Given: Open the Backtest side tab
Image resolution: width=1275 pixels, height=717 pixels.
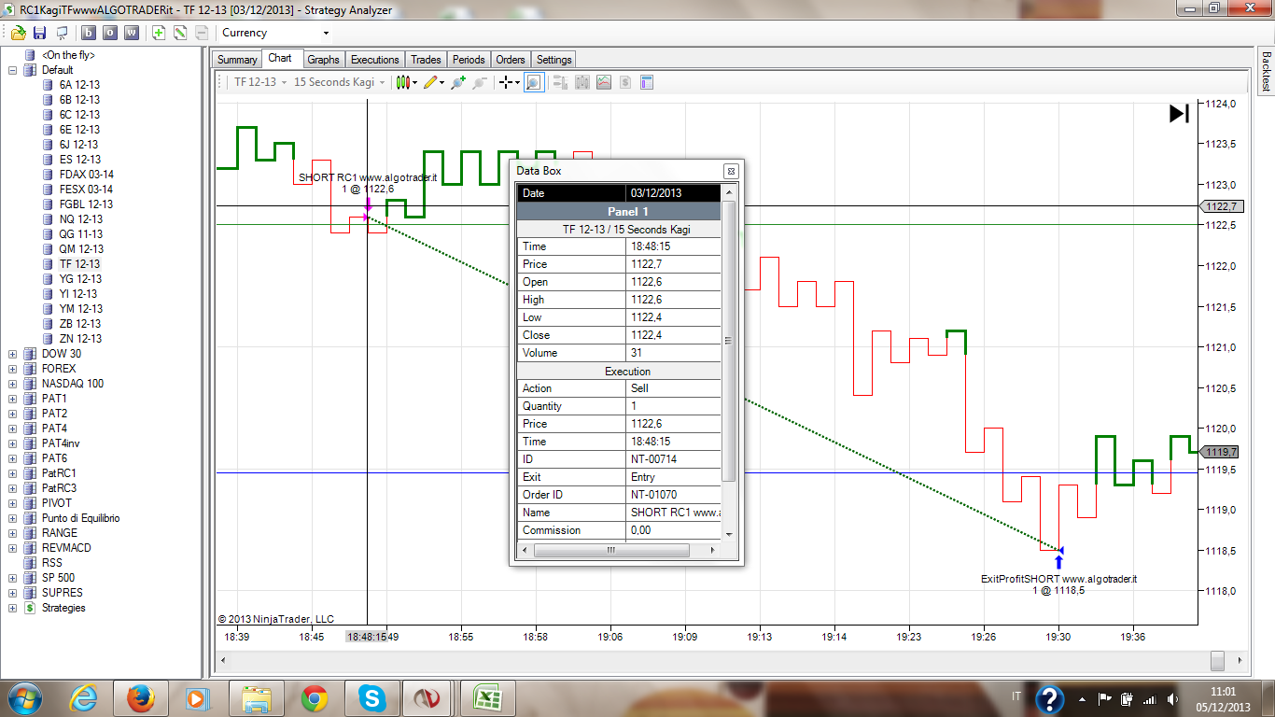Looking at the screenshot, I should coord(1266,70).
